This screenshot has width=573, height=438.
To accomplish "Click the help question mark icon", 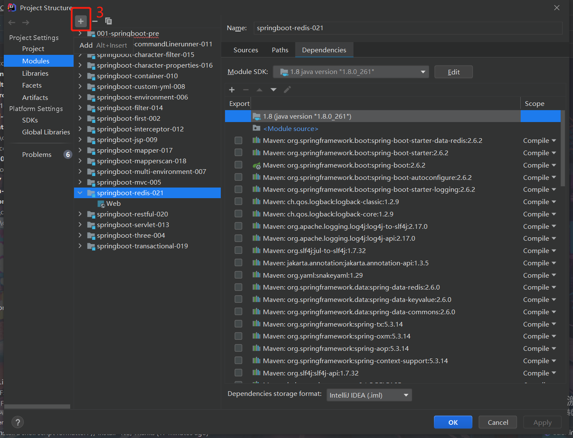I will click(17, 422).
